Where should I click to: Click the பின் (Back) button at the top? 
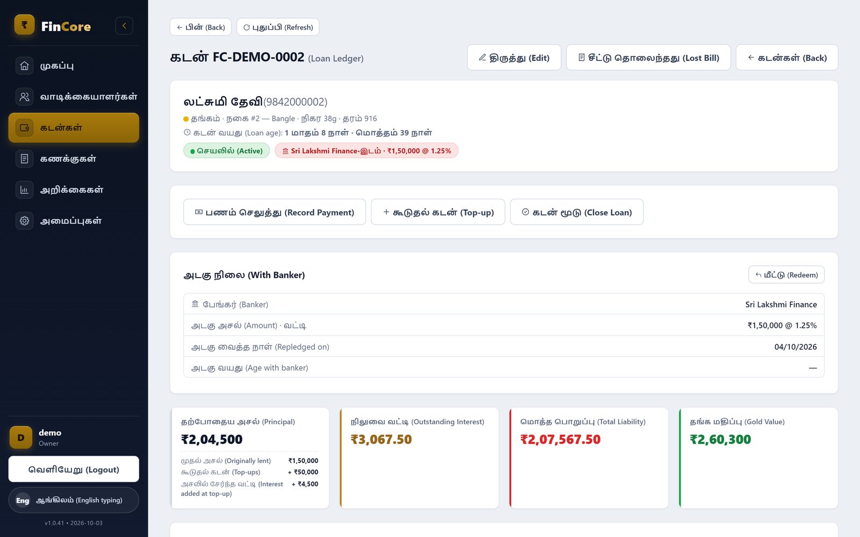[x=200, y=27]
